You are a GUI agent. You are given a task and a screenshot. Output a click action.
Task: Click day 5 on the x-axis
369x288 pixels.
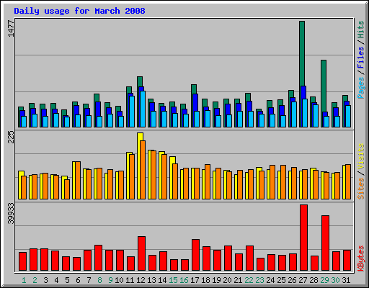67,280
